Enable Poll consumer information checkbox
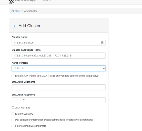142x131 pixels. 13,120
